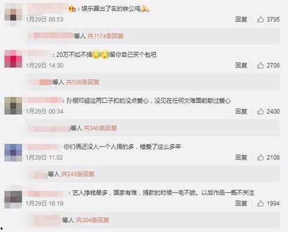Open the olive-gray avatar user's profile
Viewport: 288px width, 232px height.
[x=13, y=106]
